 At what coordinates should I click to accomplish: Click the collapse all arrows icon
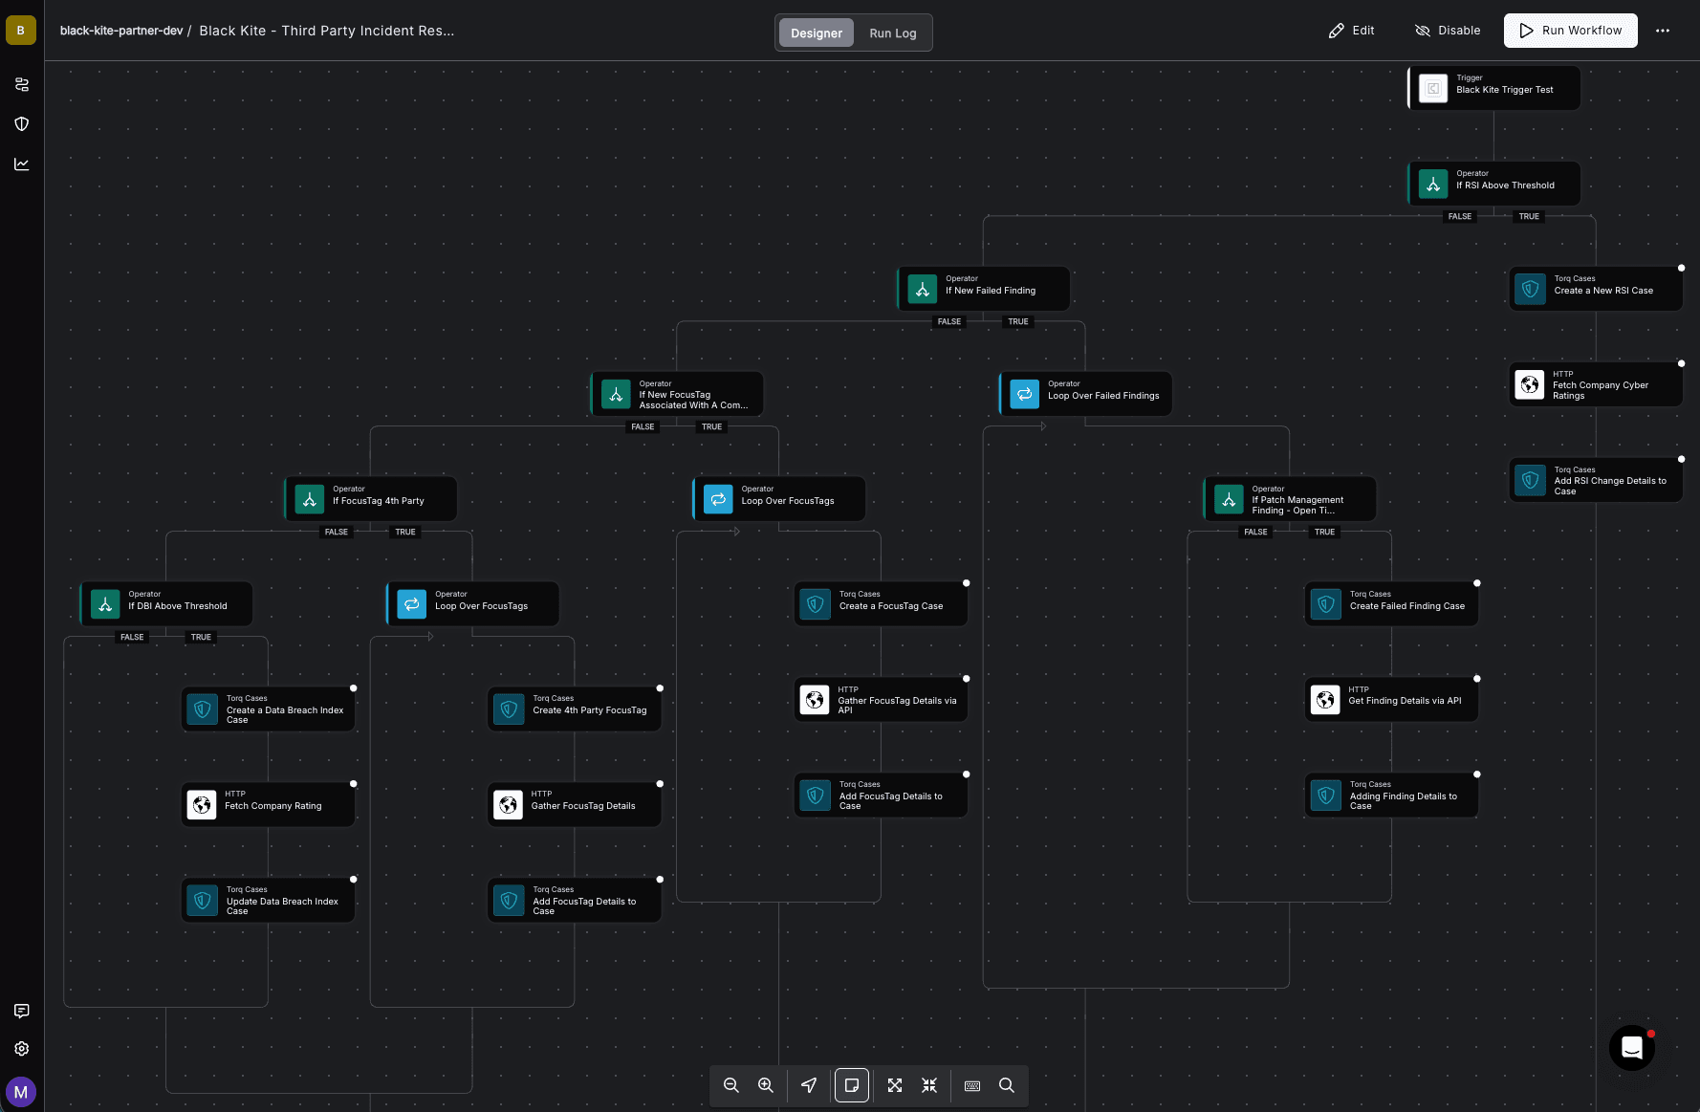pyautogui.click(x=929, y=1085)
